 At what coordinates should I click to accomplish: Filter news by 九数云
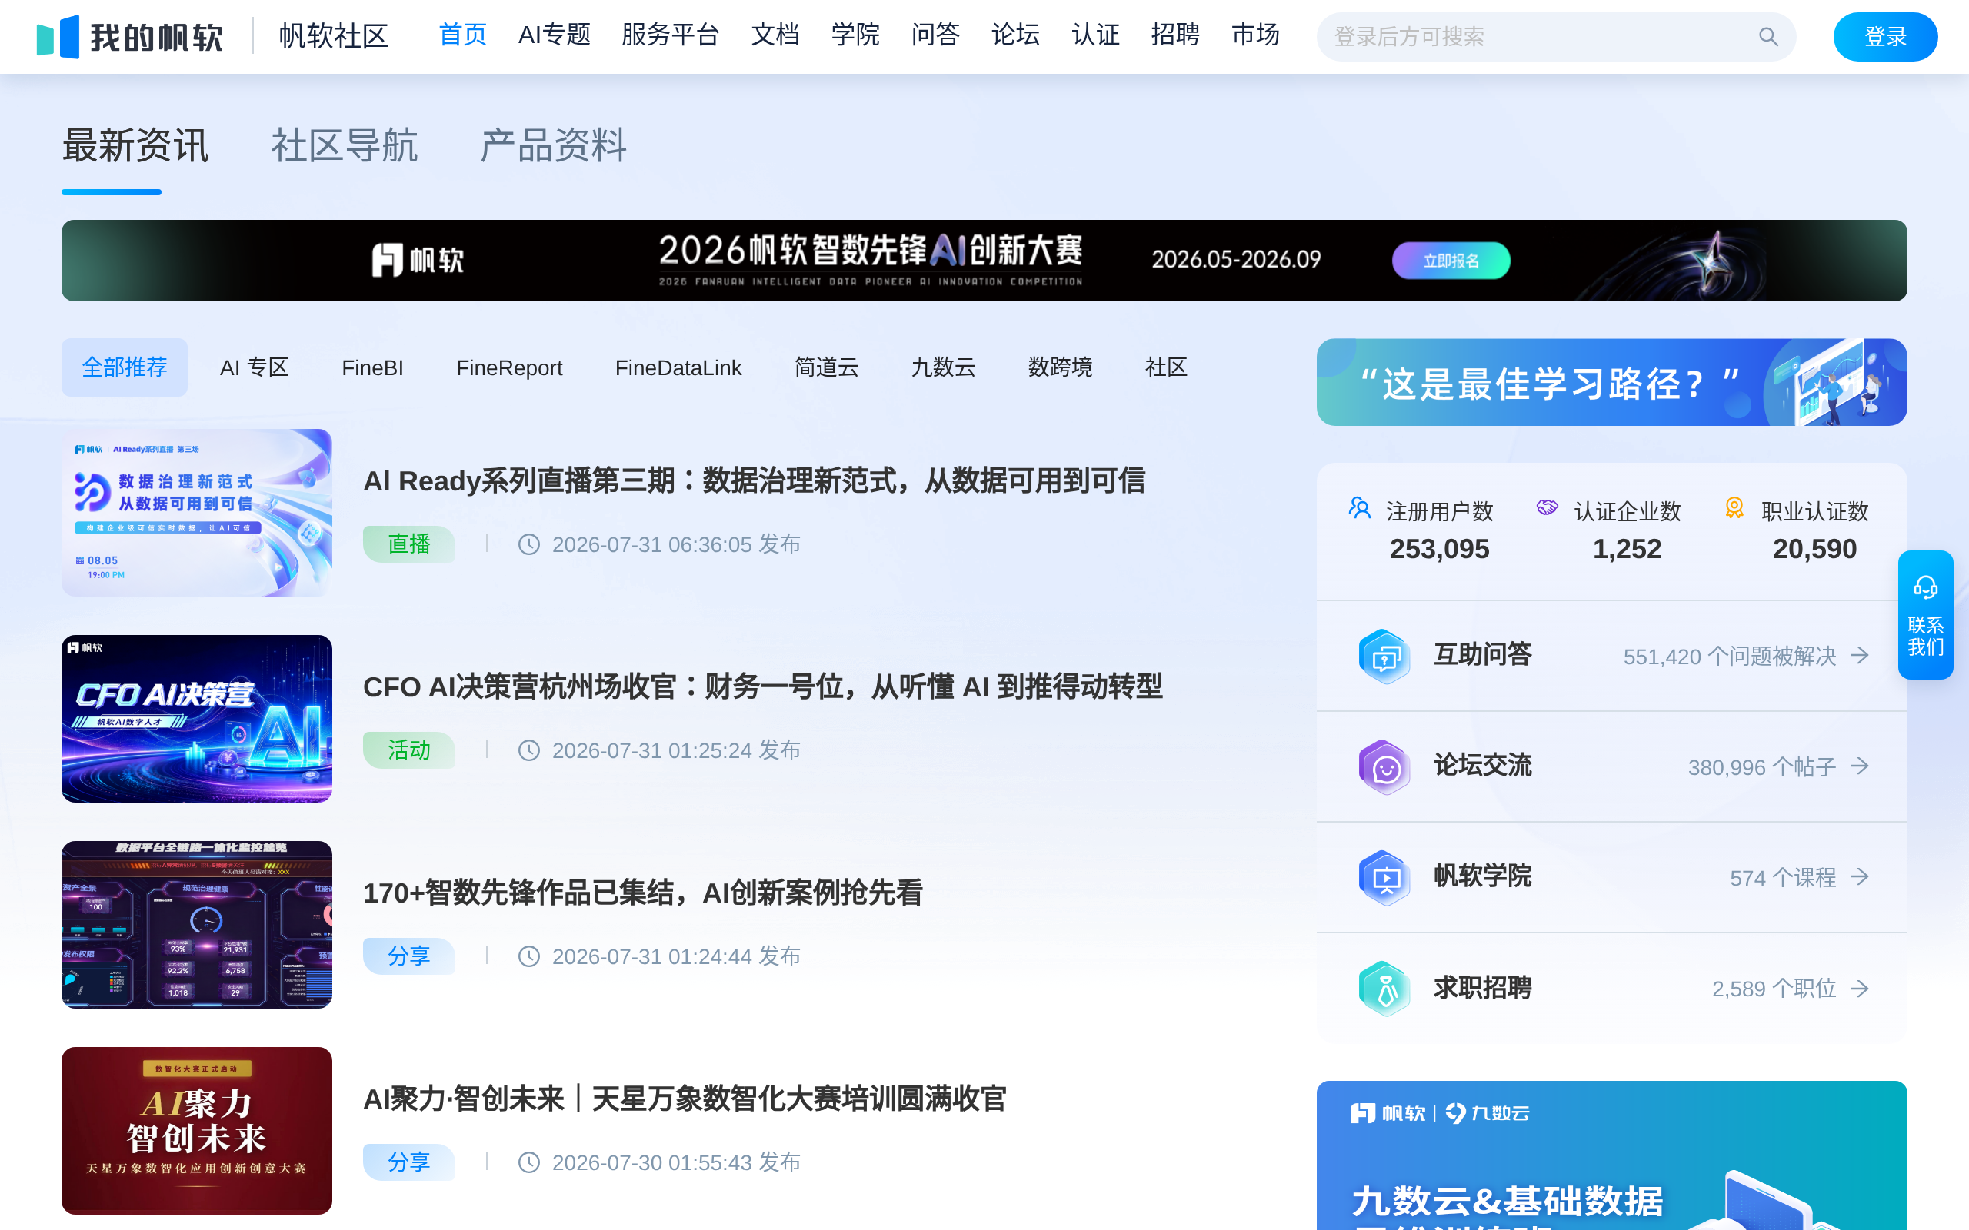coord(943,367)
